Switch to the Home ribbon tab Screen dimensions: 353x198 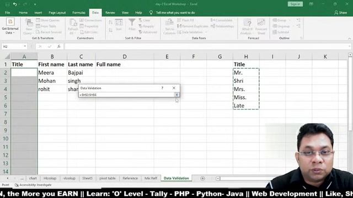coord(23,13)
